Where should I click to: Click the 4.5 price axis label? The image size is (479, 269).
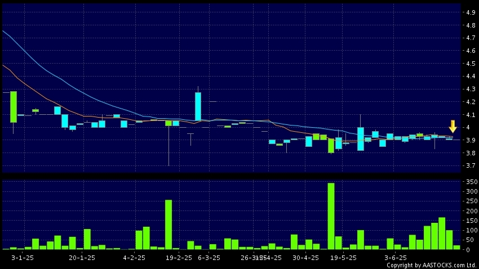(x=471, y=64)
